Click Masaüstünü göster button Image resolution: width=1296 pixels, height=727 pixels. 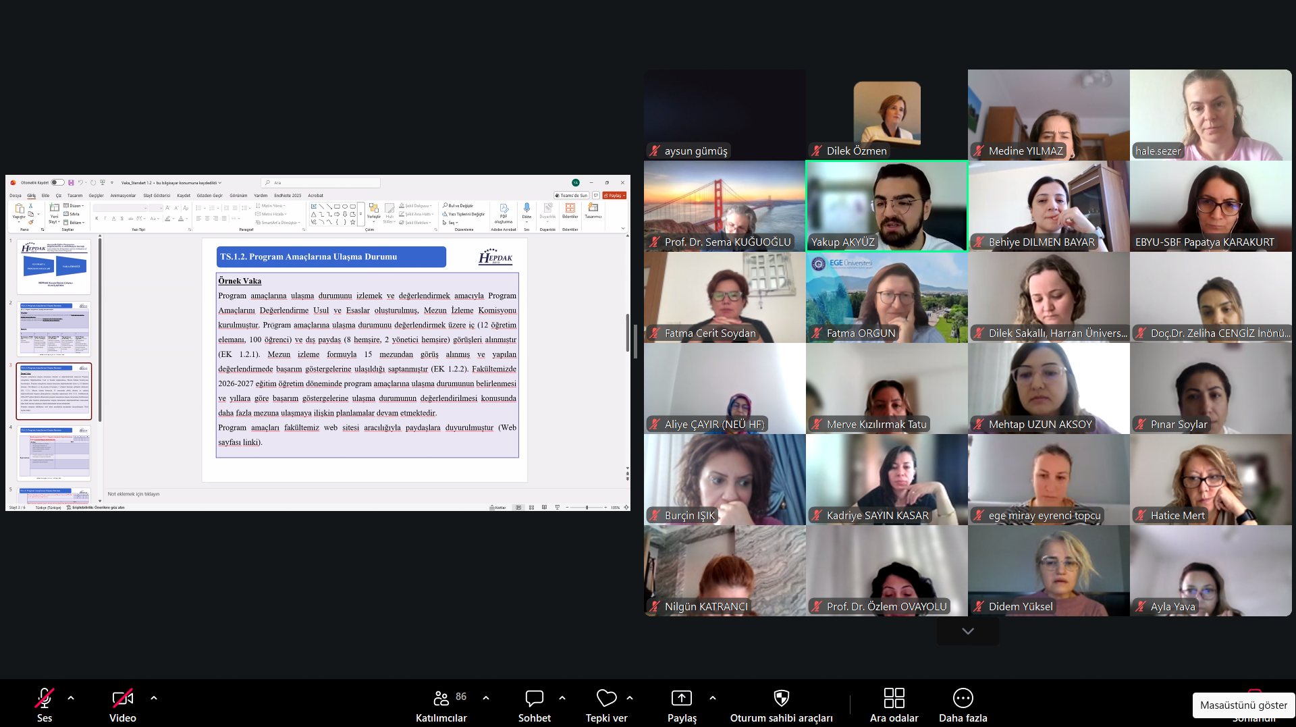tap(1243, 705)
